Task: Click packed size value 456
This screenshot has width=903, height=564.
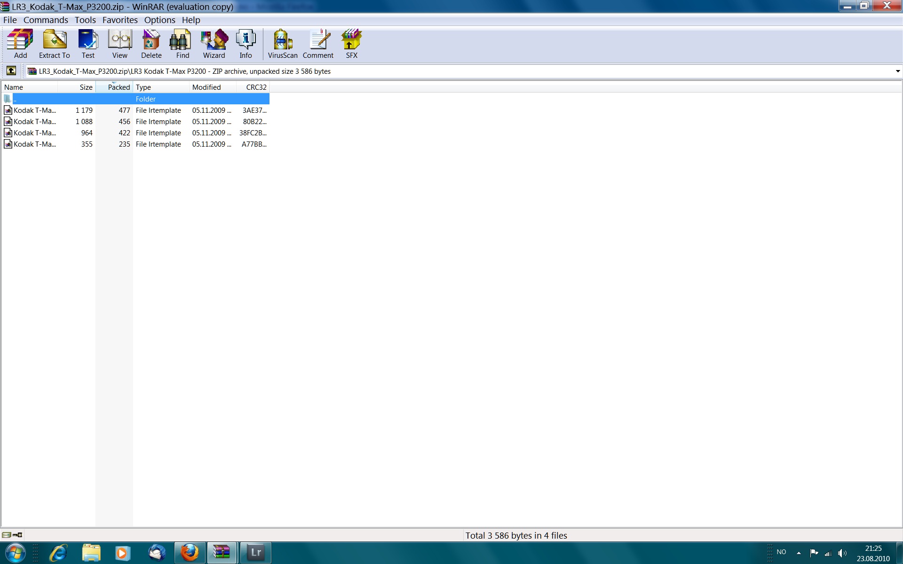Action: [124, 121]
